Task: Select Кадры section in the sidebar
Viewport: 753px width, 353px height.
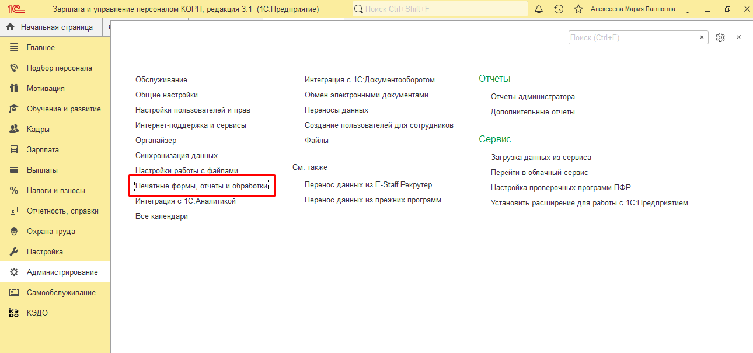Action: point(38,130)
